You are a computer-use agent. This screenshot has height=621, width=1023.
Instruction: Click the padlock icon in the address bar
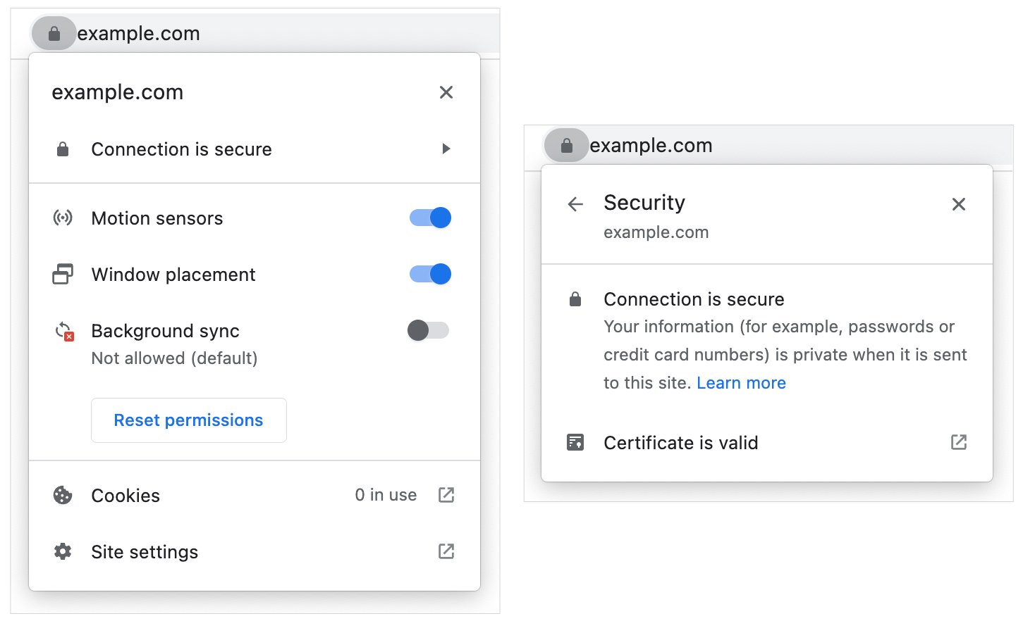pyautogui.click(x=54, y=33)
